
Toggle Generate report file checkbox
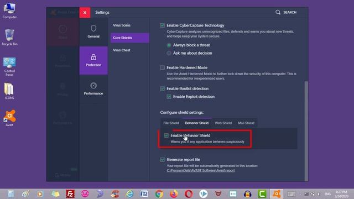tap(162, 160)
